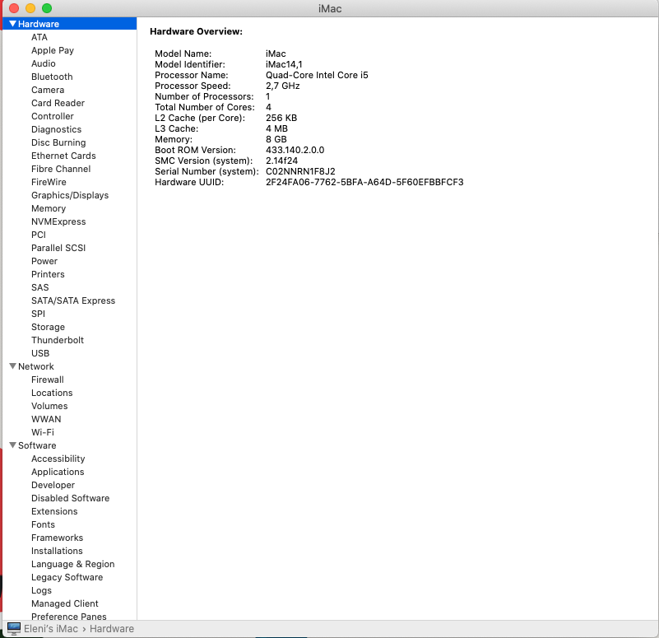Select the Camera item

click(x=48, y=90)
